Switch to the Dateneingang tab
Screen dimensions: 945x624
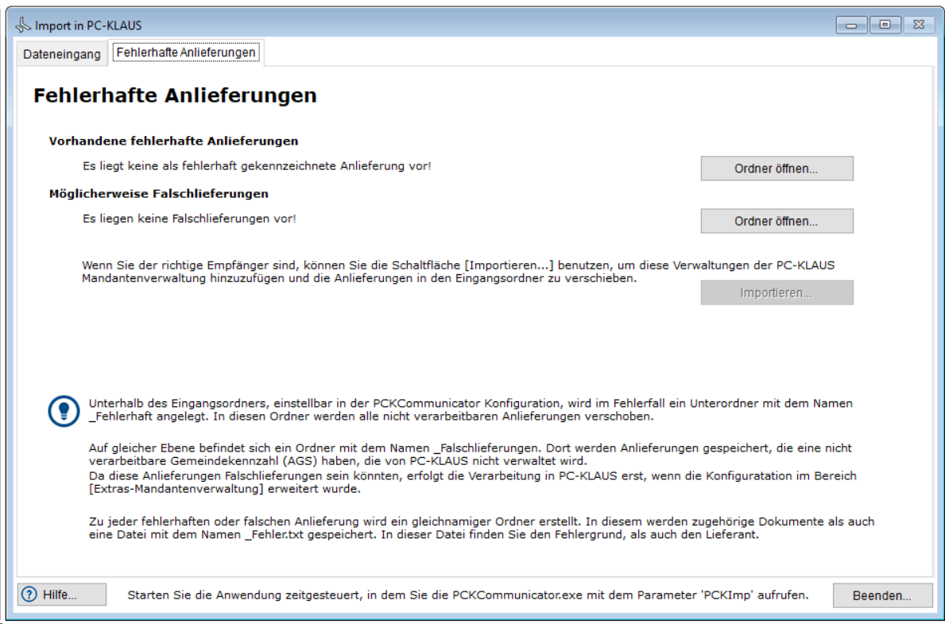click(62, 54)
